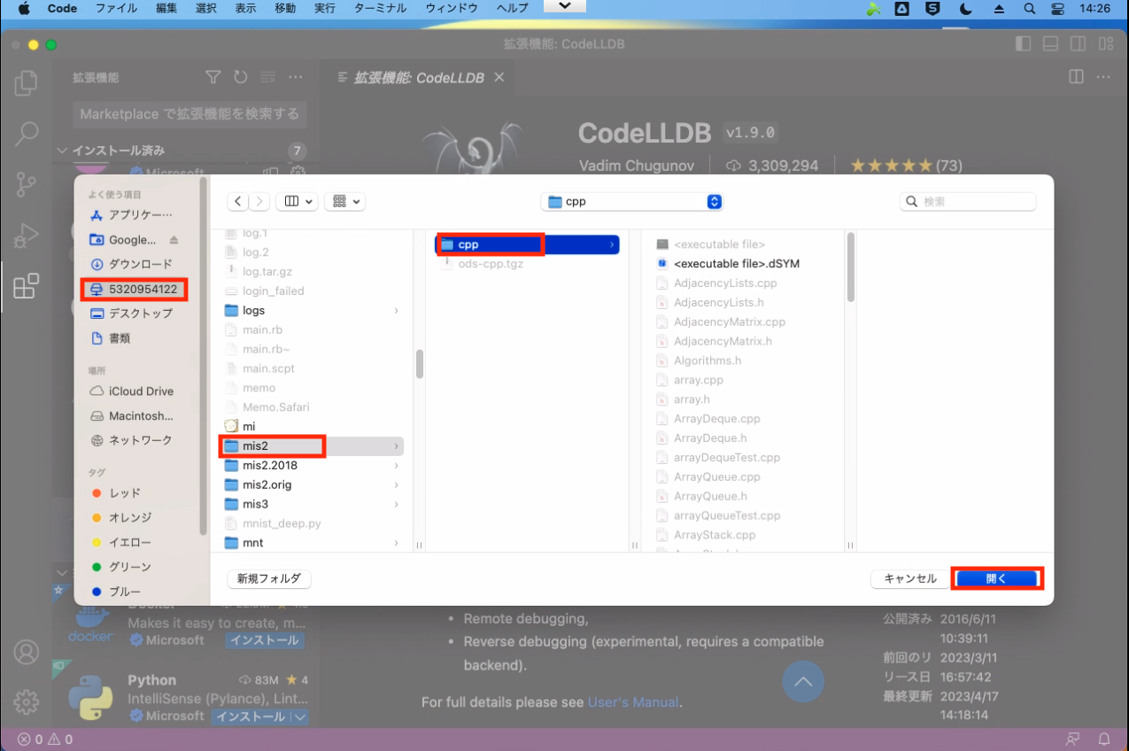Open the ターミナル menu
The image size is (1129, 751).
[x=380, y=8]
